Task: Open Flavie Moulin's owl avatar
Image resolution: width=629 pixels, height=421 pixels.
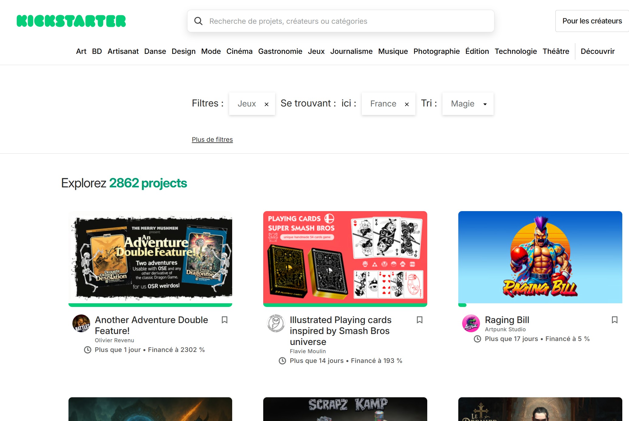Action: click(276, 323)
